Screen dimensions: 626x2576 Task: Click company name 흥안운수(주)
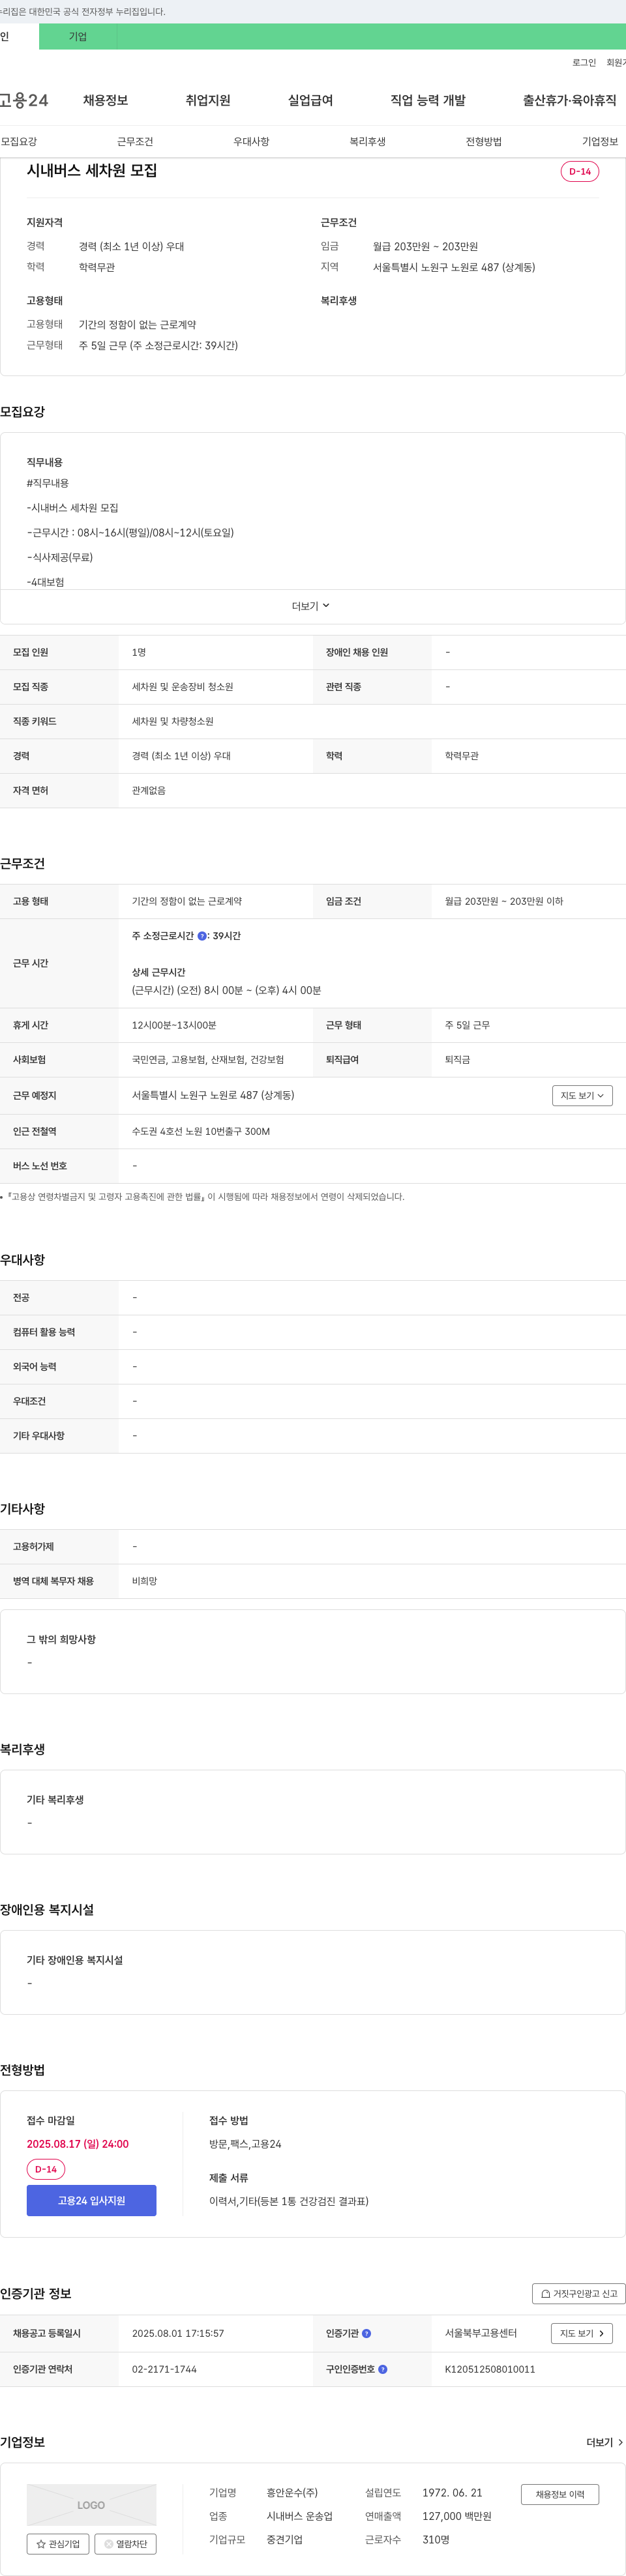tap(292, 2492)
